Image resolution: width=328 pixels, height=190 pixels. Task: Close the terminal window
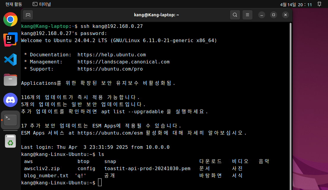(x=286, y=15)
